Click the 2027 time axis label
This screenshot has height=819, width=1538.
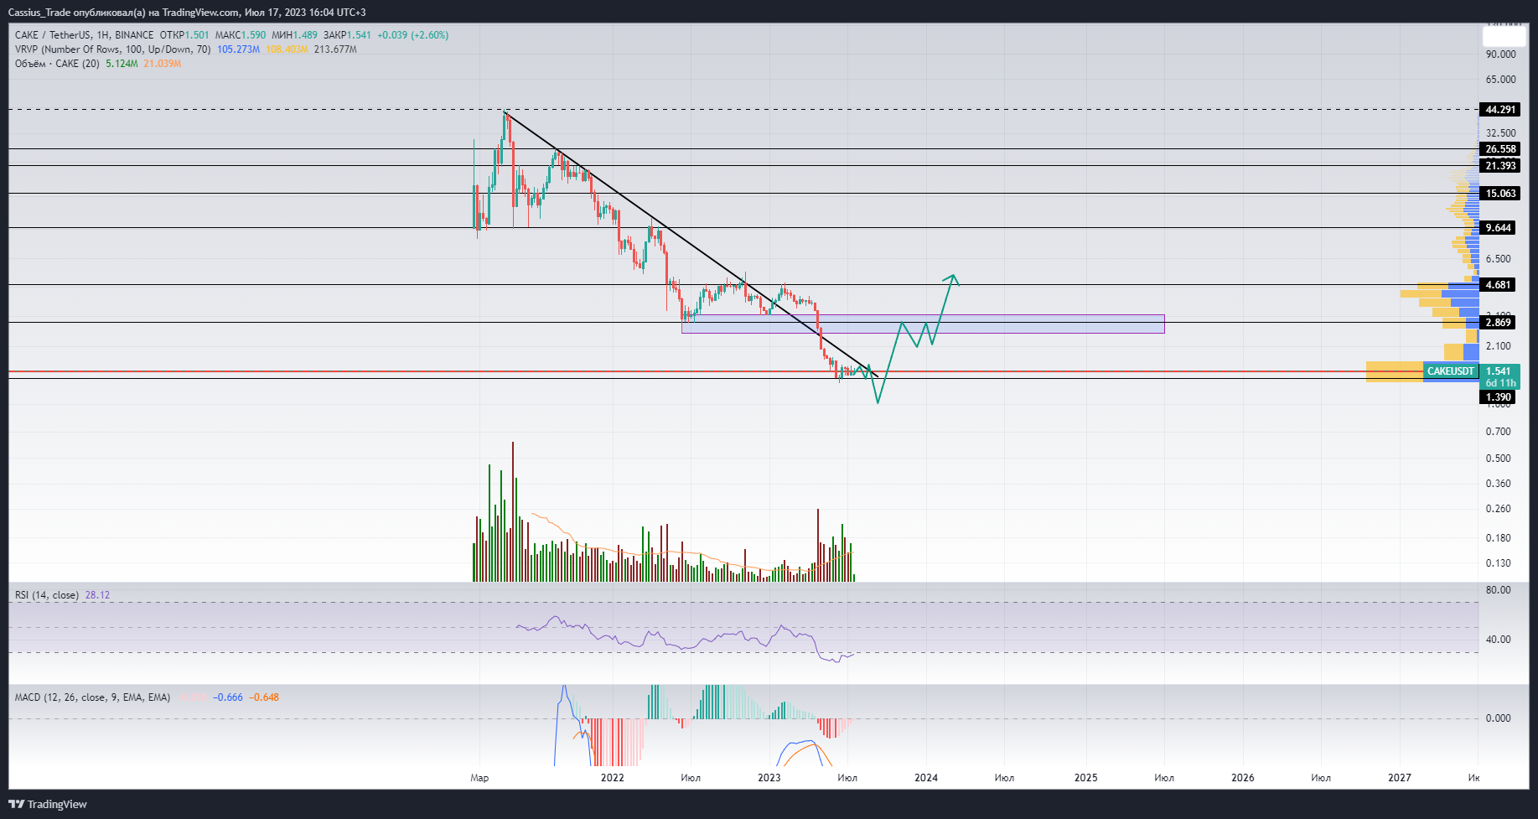click(1399, 778)
